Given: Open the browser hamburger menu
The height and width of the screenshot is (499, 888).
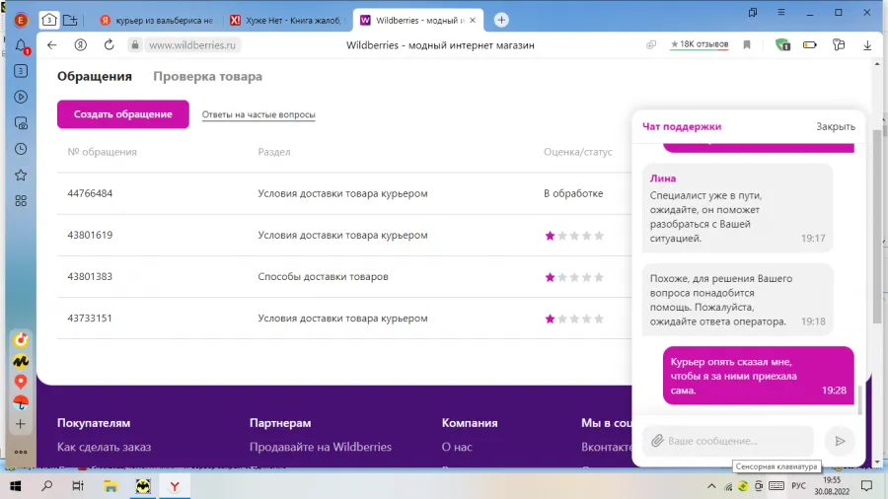Looking at the screenshot, I should click(x=781, y=13).
